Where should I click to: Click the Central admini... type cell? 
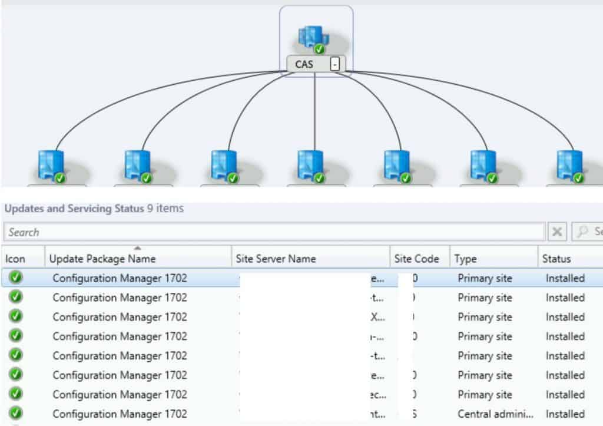(495, 414)
